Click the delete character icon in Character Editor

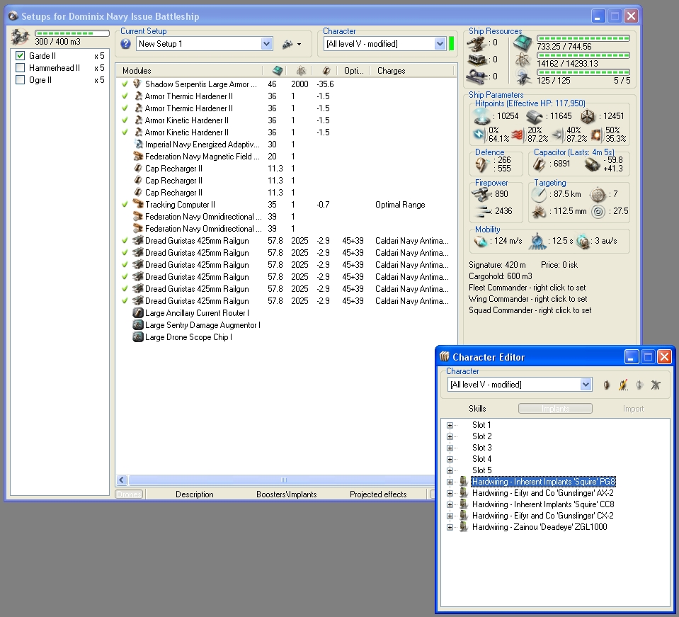point(656,385)
